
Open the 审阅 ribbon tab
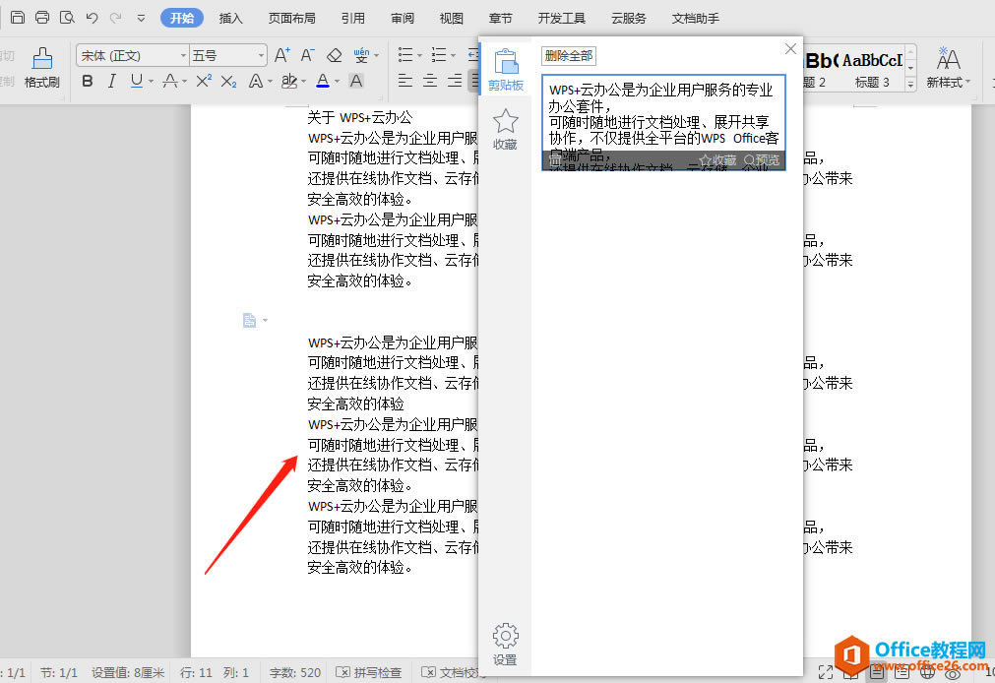pyautogui.click(x=403, y=19)
